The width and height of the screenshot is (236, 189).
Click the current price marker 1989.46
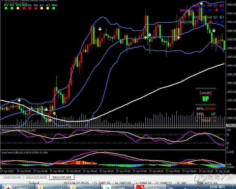231,125
